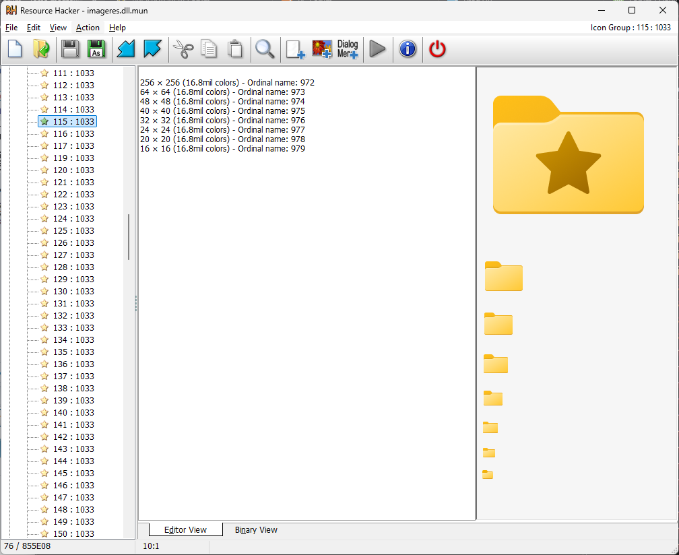Add a new resource using page-plus icon
Viewport: 679px width, 555px height.
tap(295, 49)
